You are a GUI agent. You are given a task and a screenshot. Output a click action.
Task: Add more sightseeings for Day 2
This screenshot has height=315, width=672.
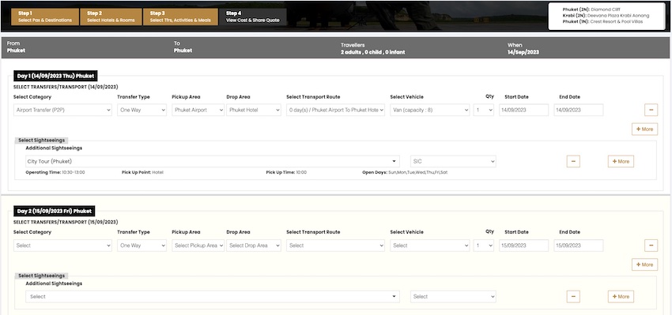(621, 297)
